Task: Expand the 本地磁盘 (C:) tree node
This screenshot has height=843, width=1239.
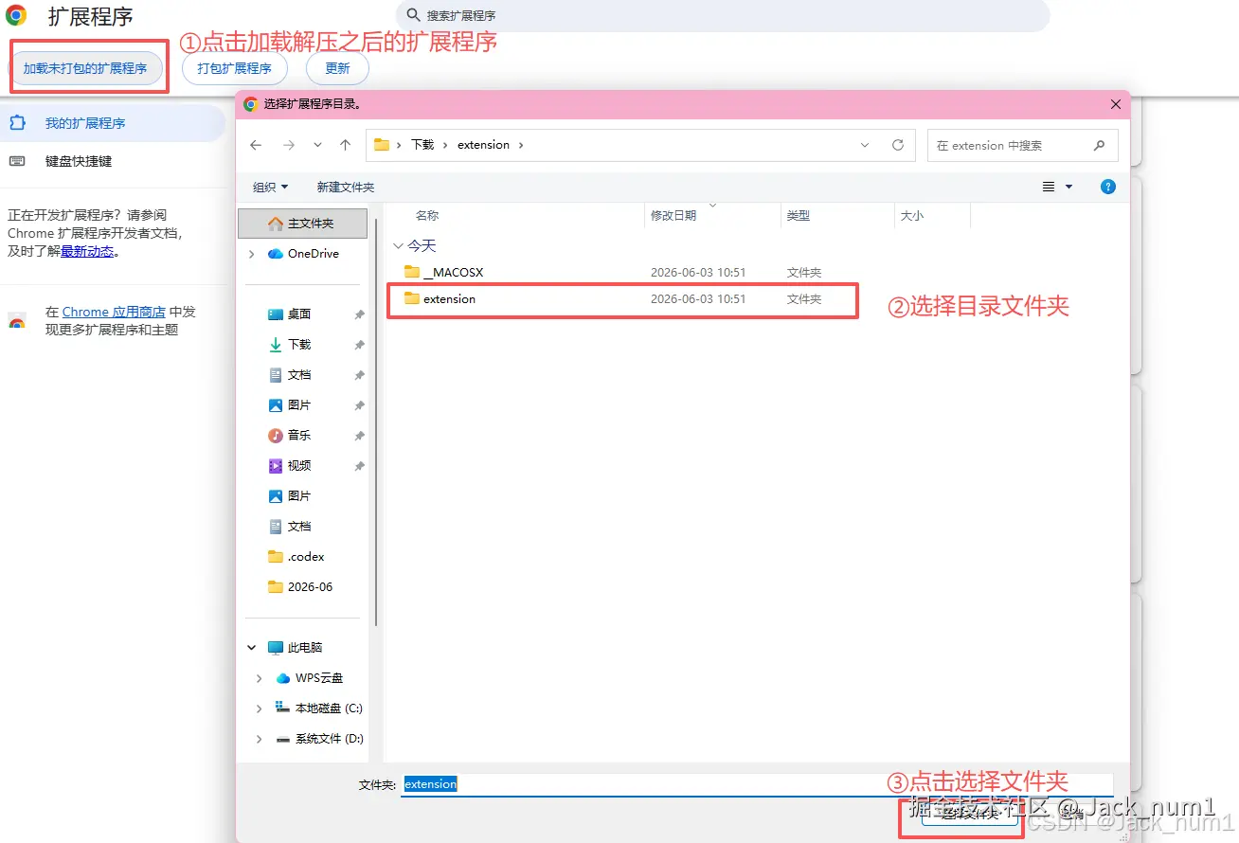Action: 260,708
